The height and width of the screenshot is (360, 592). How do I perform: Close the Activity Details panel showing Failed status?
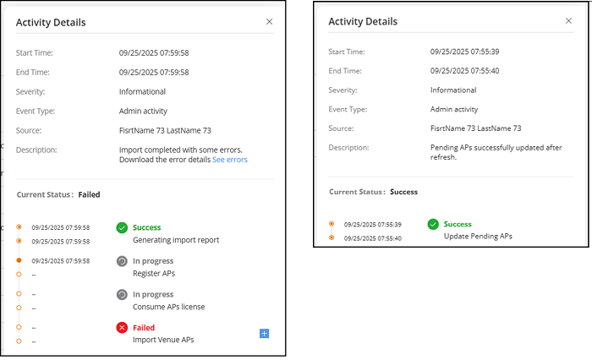click(270, 22)
